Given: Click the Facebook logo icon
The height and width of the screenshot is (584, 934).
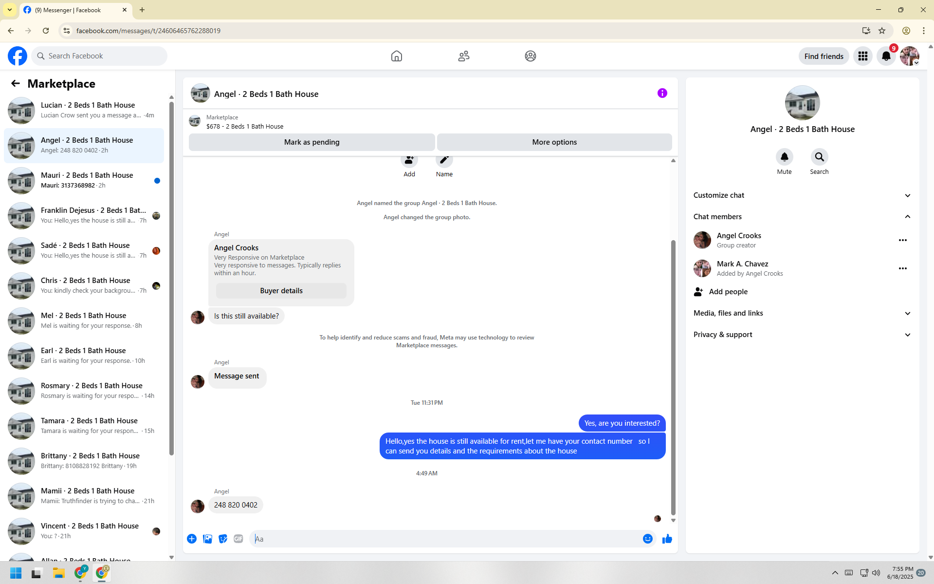Looking at the screenshot, I should click(18, 56).
